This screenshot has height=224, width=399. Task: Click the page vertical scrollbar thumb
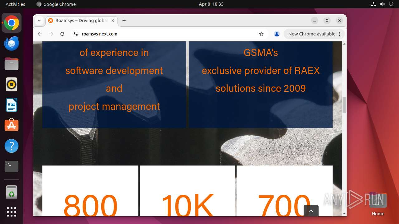[x=344, y=105]
